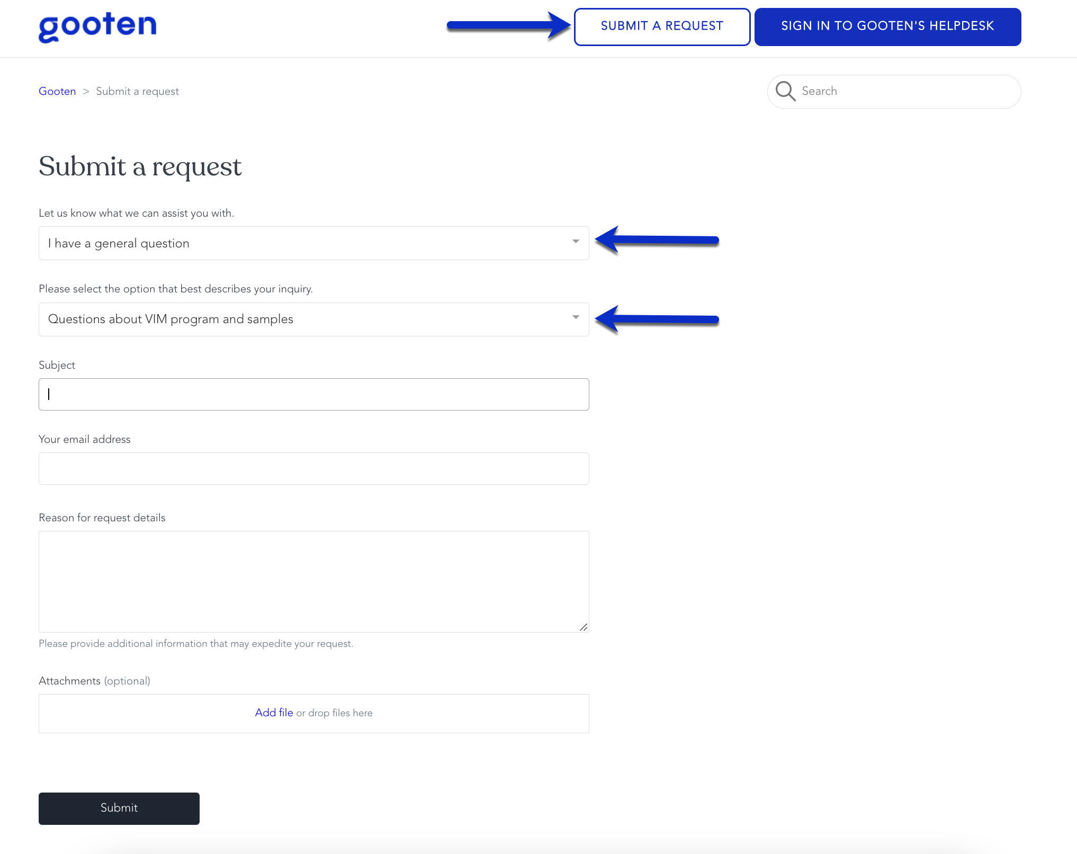Click the arrow beside the general question dropdown

pos(657,240)
